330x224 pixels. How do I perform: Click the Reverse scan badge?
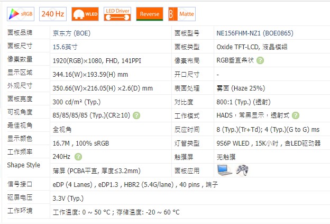(150, 14)
